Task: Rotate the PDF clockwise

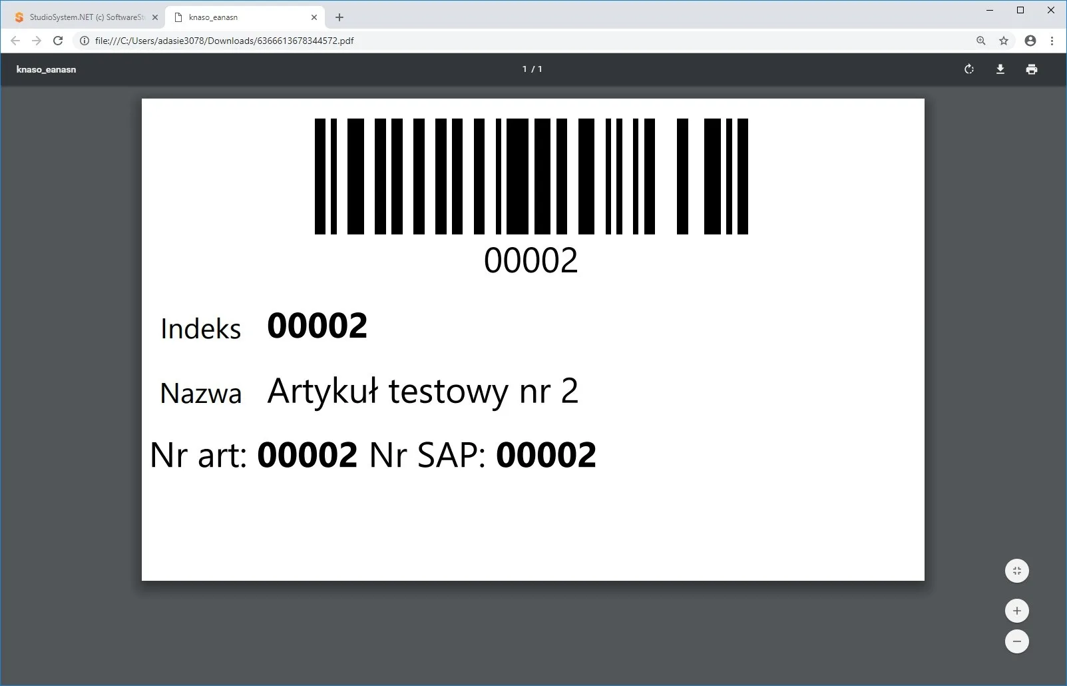Action: [969, 69]
